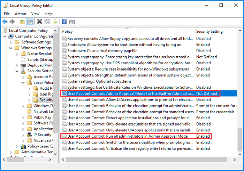Click the Export List toolbar icon

(x=53, y=22)
